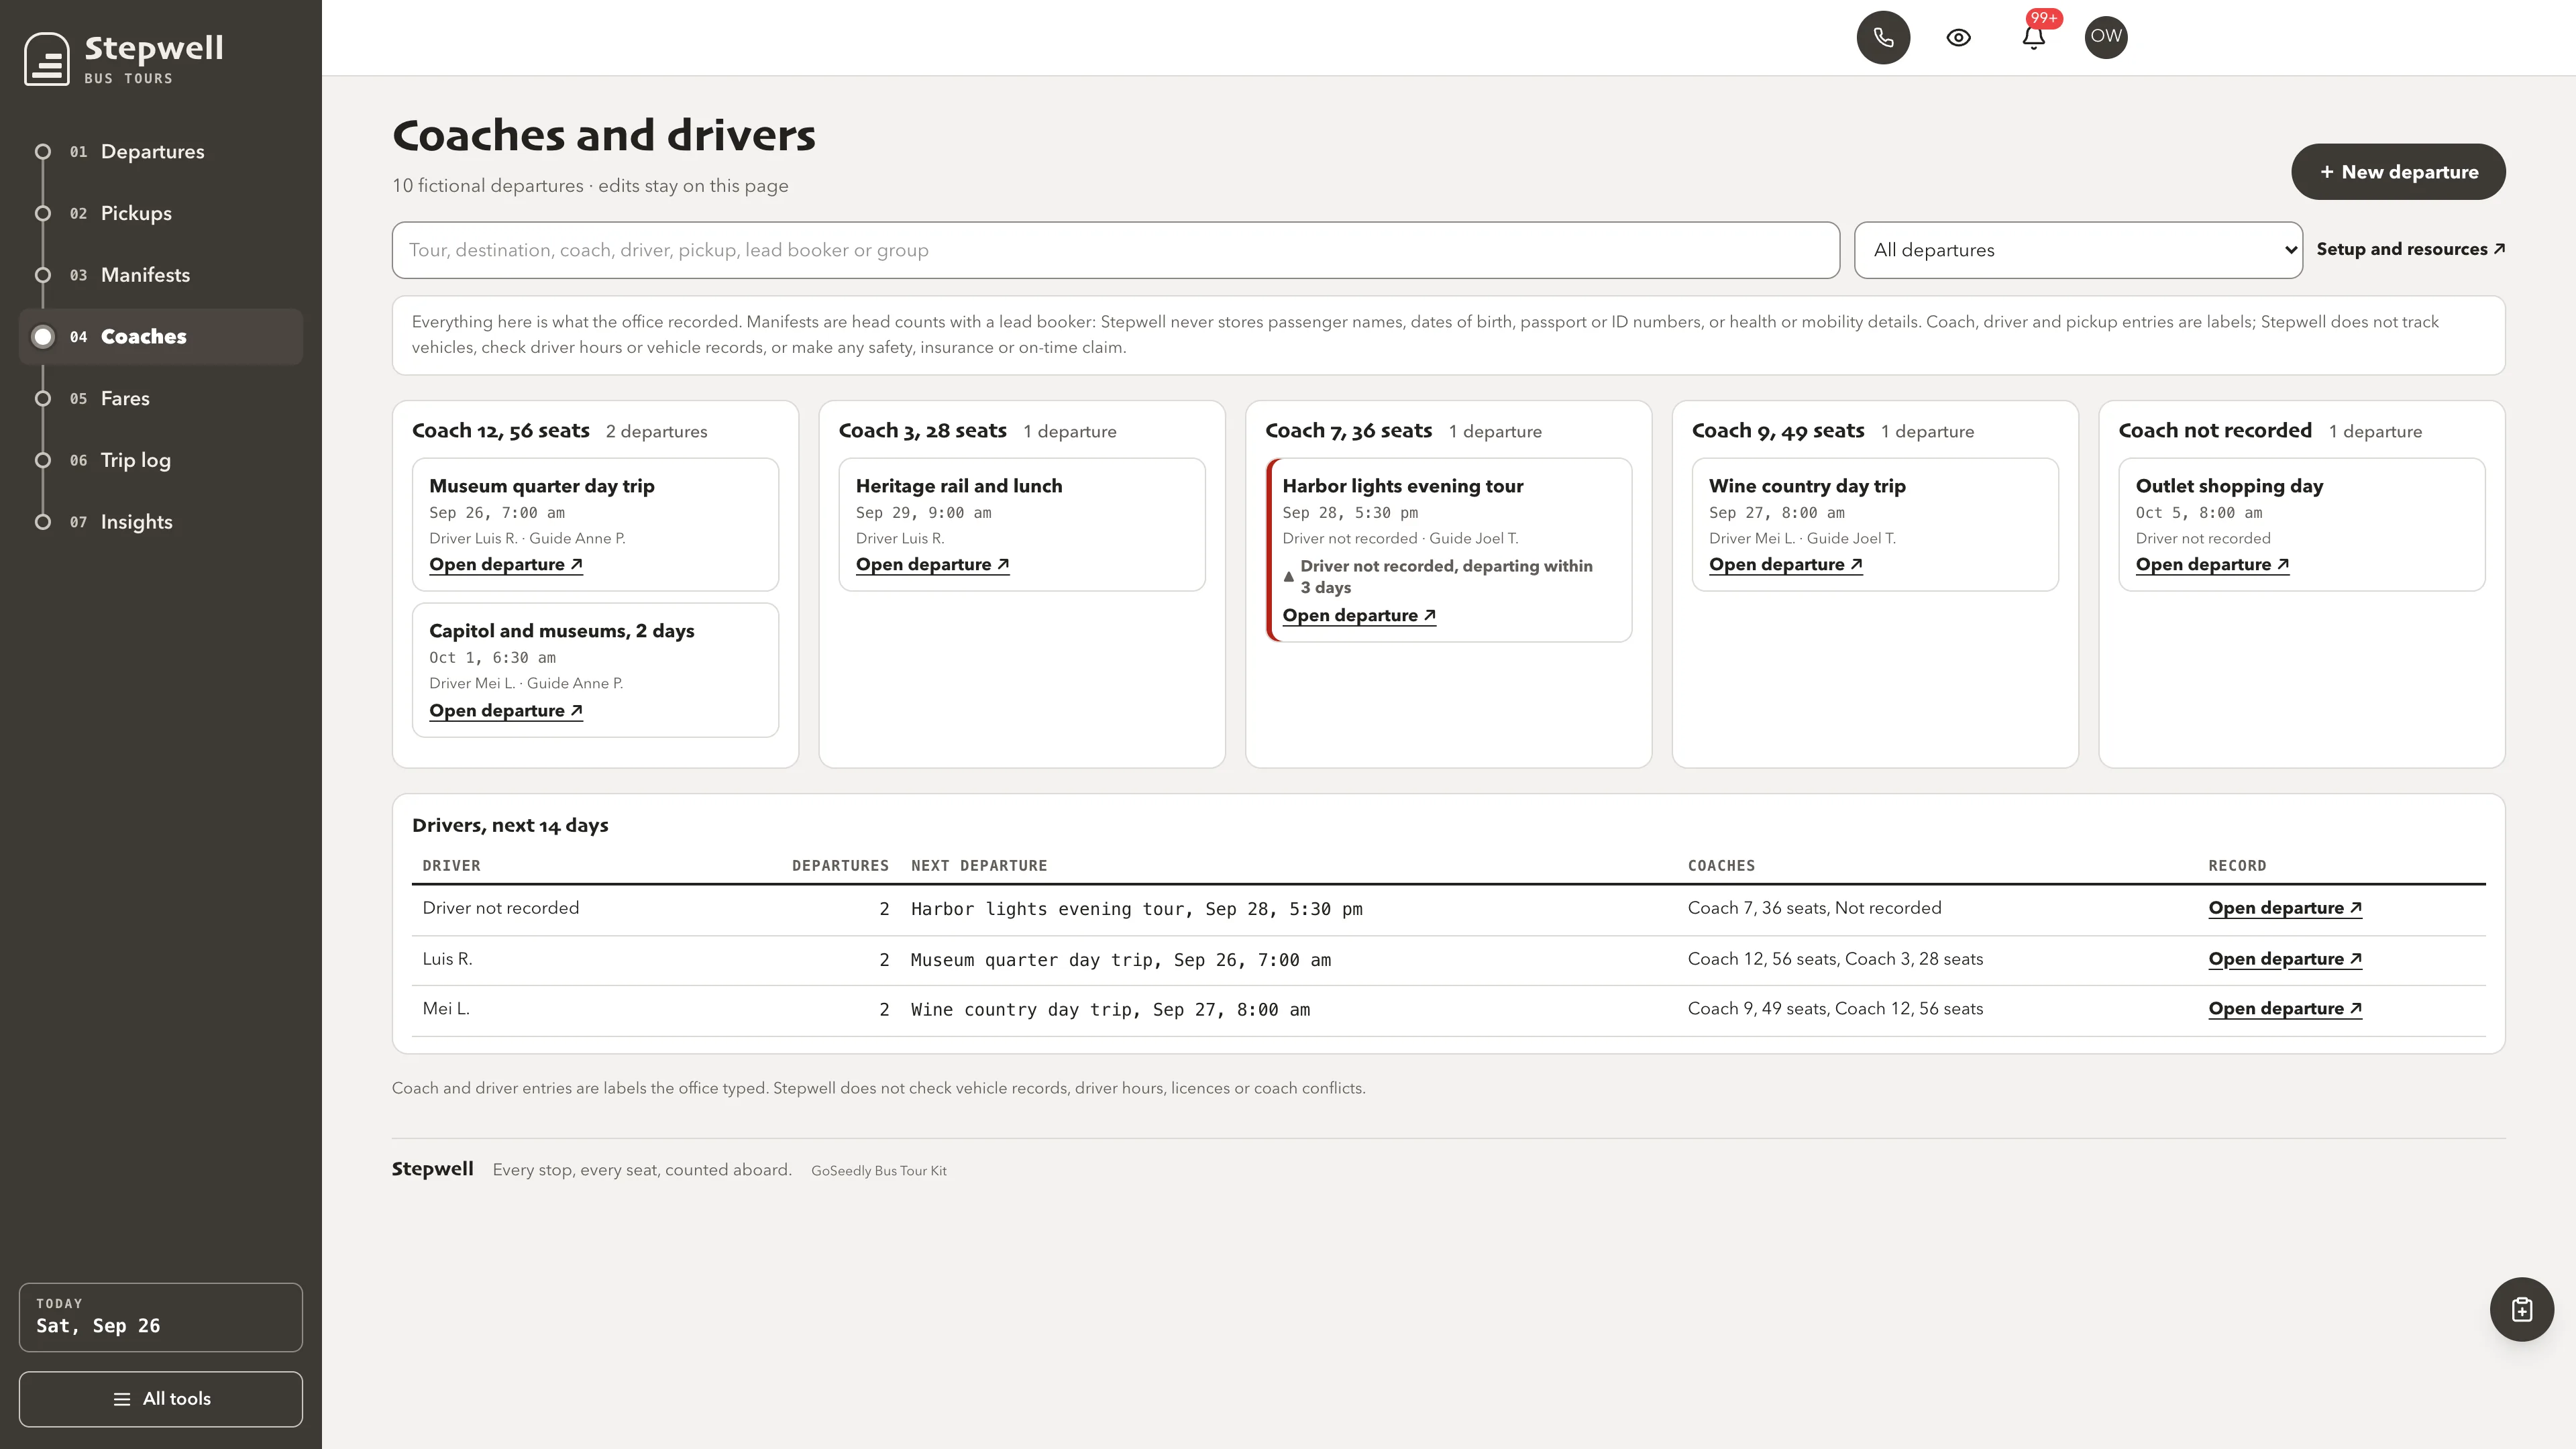Click the Harbor lights evening tour title
This screenshot has height=1449, width=2576.
(x=1403, y=486)
